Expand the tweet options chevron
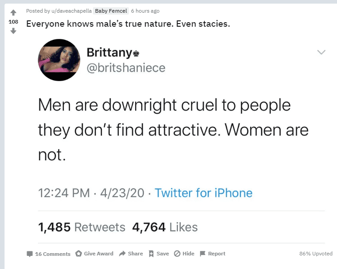 [x=321, y=52]
